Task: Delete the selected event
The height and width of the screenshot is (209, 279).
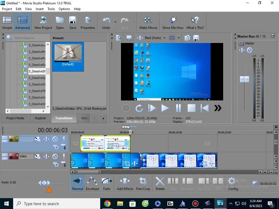Action: click(x=160, y=184)
